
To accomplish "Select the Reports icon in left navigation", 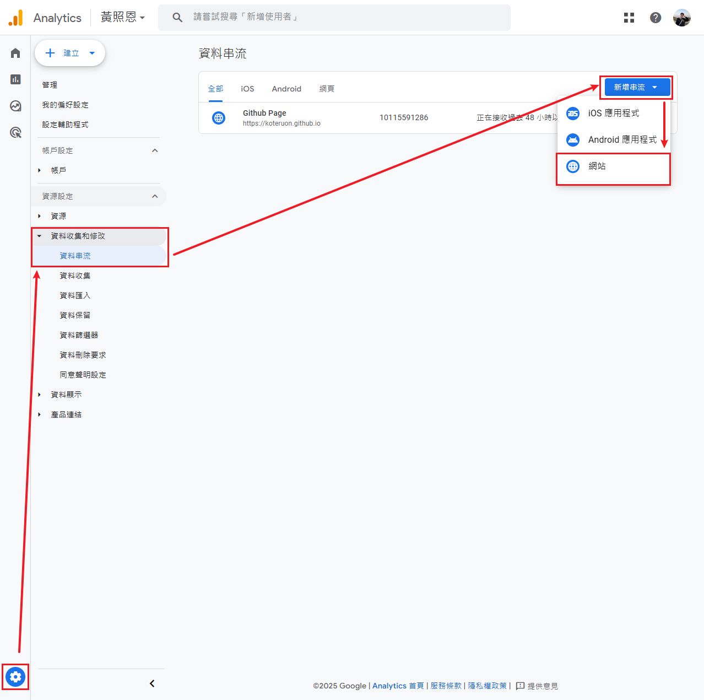I will 15,79.
